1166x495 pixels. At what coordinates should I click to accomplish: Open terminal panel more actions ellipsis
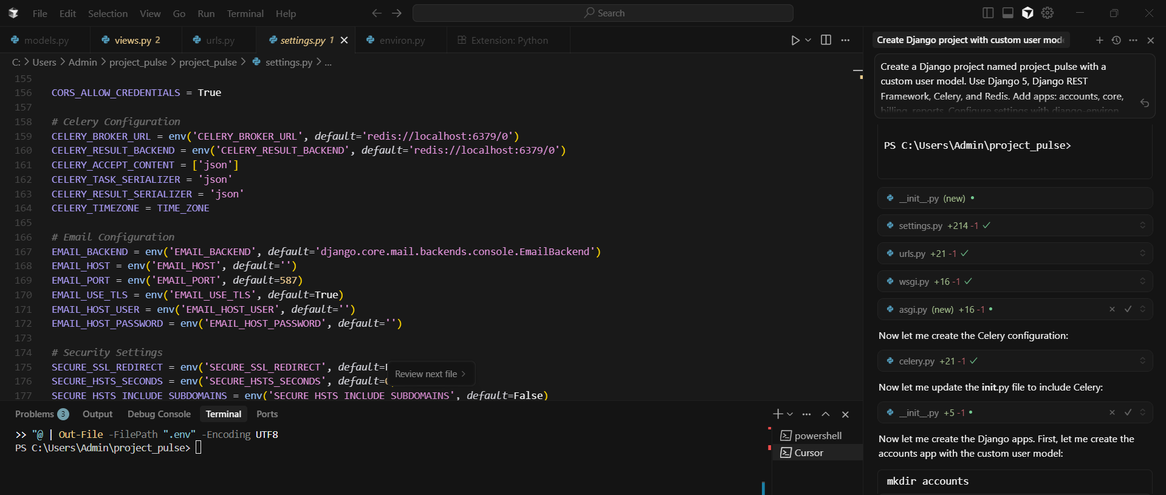[807, 414]
